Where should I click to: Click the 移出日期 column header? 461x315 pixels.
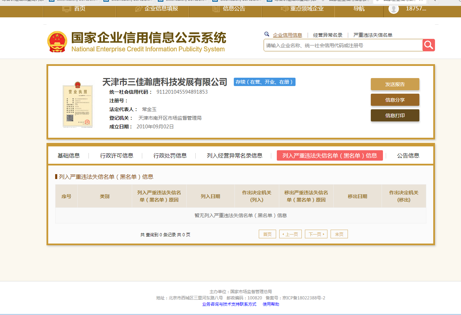point(358,196)
